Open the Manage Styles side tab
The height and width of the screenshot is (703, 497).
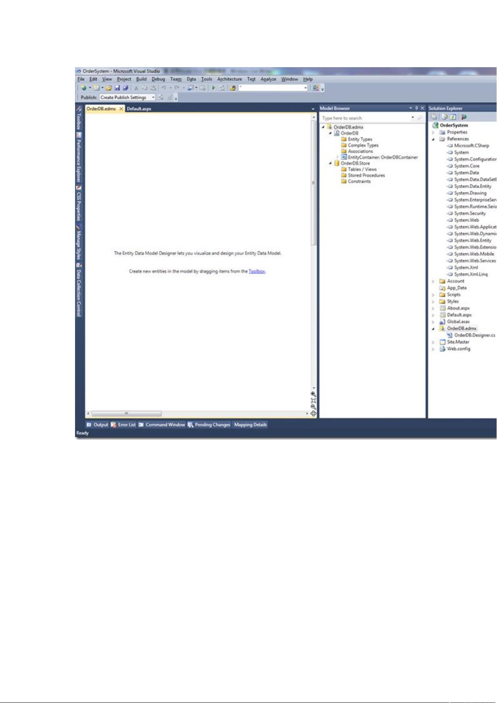[78, 242]
